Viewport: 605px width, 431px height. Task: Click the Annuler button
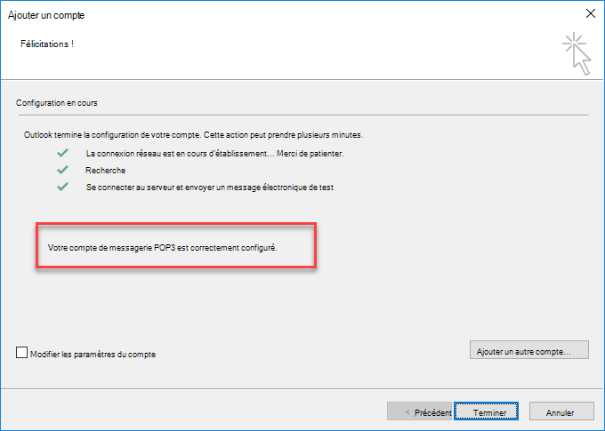561,411
